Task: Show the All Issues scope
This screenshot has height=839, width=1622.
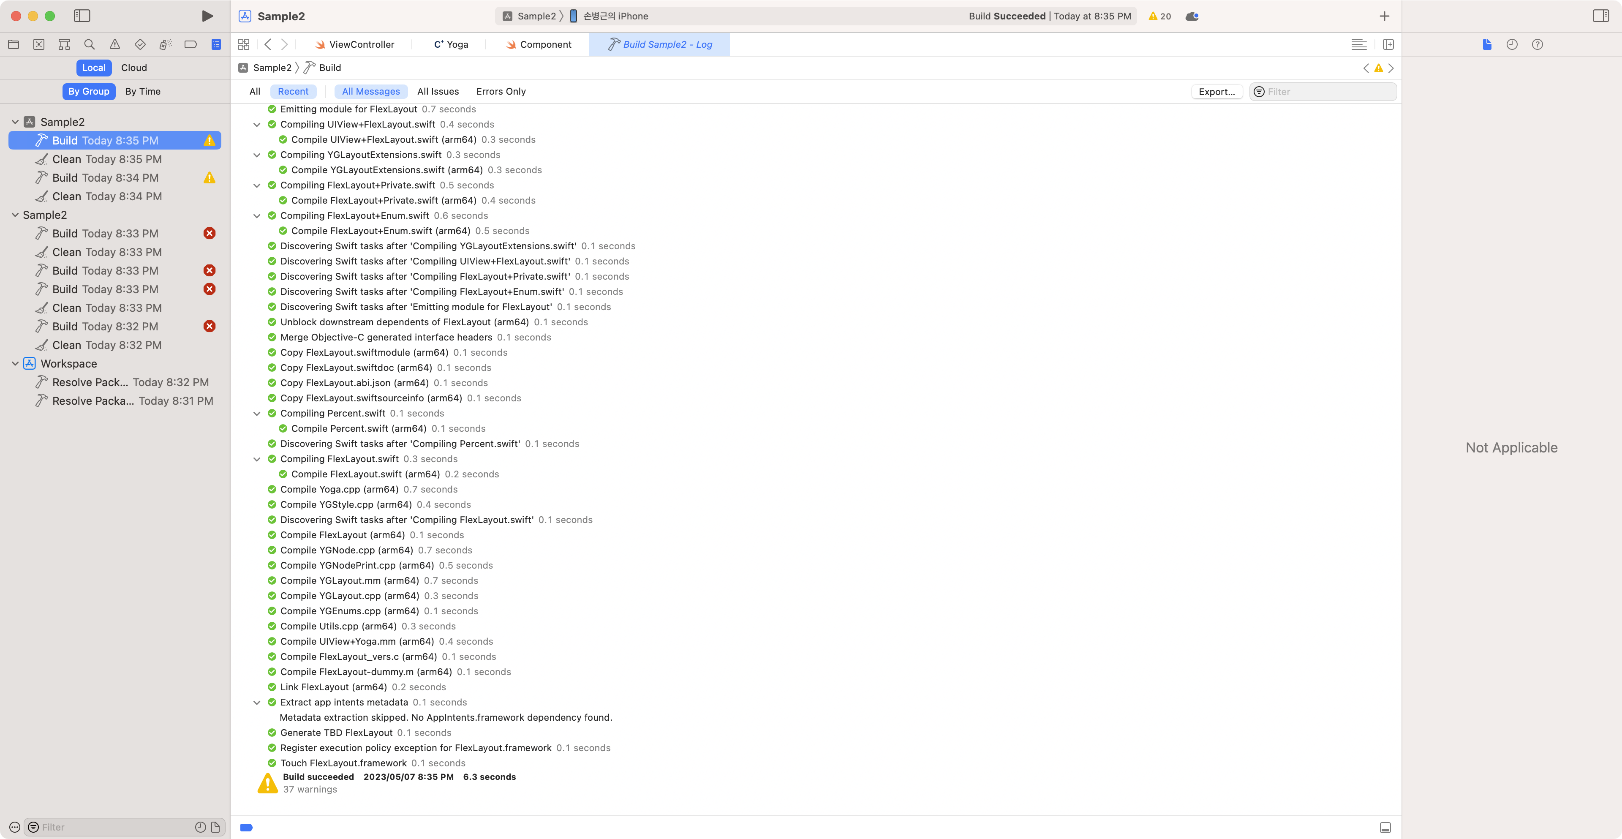Action: coord(438,91)
